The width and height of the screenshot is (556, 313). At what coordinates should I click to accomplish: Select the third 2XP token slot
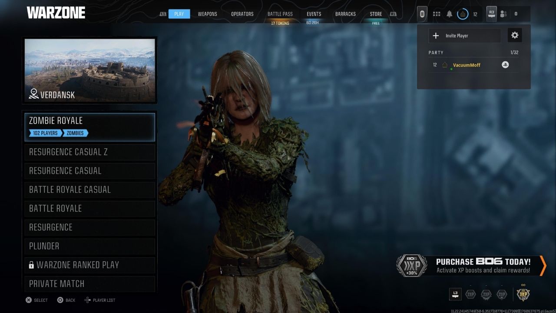click(502, 294)
